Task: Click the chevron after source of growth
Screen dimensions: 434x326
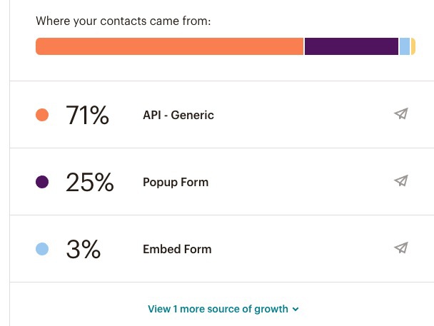Action: pos(296,310)
